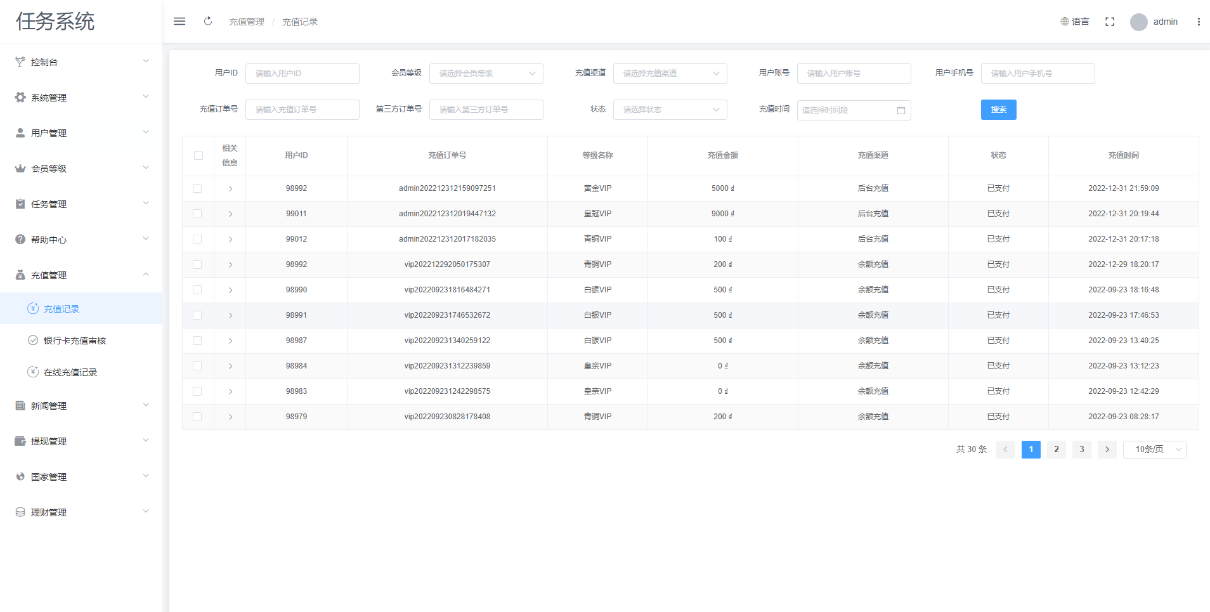Open the three-dot more options menu
The width and height of the screenshot is (1210, 612).
[x=1199, y=22]
